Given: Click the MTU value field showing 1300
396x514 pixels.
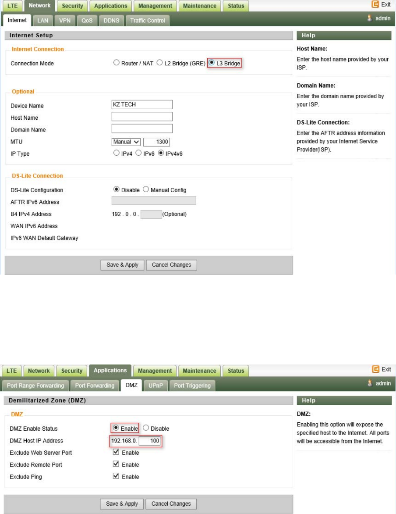Looking at the screenshot, I should [156, 142].
